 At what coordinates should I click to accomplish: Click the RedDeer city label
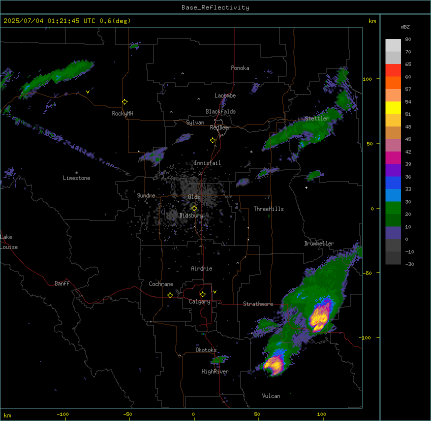click(220, 127)
